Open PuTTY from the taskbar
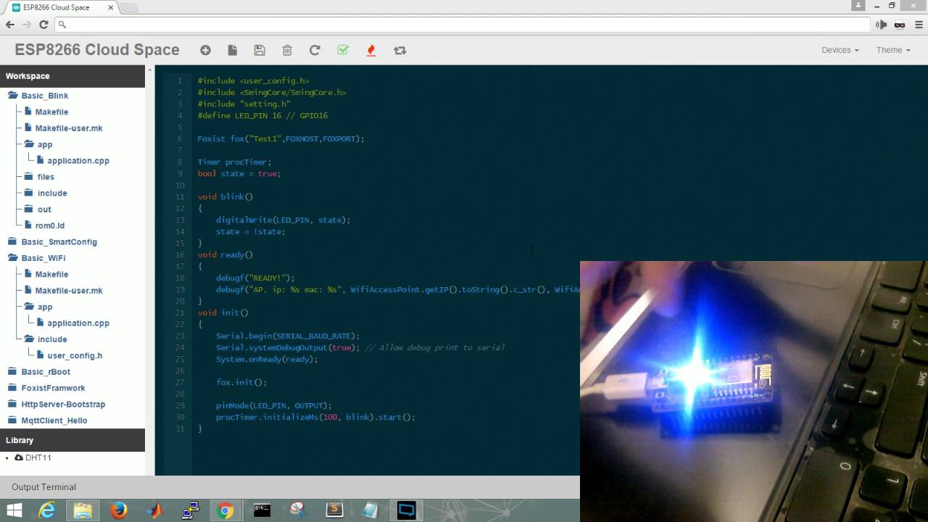The image size is (928, 522). (x=191, y=510)
